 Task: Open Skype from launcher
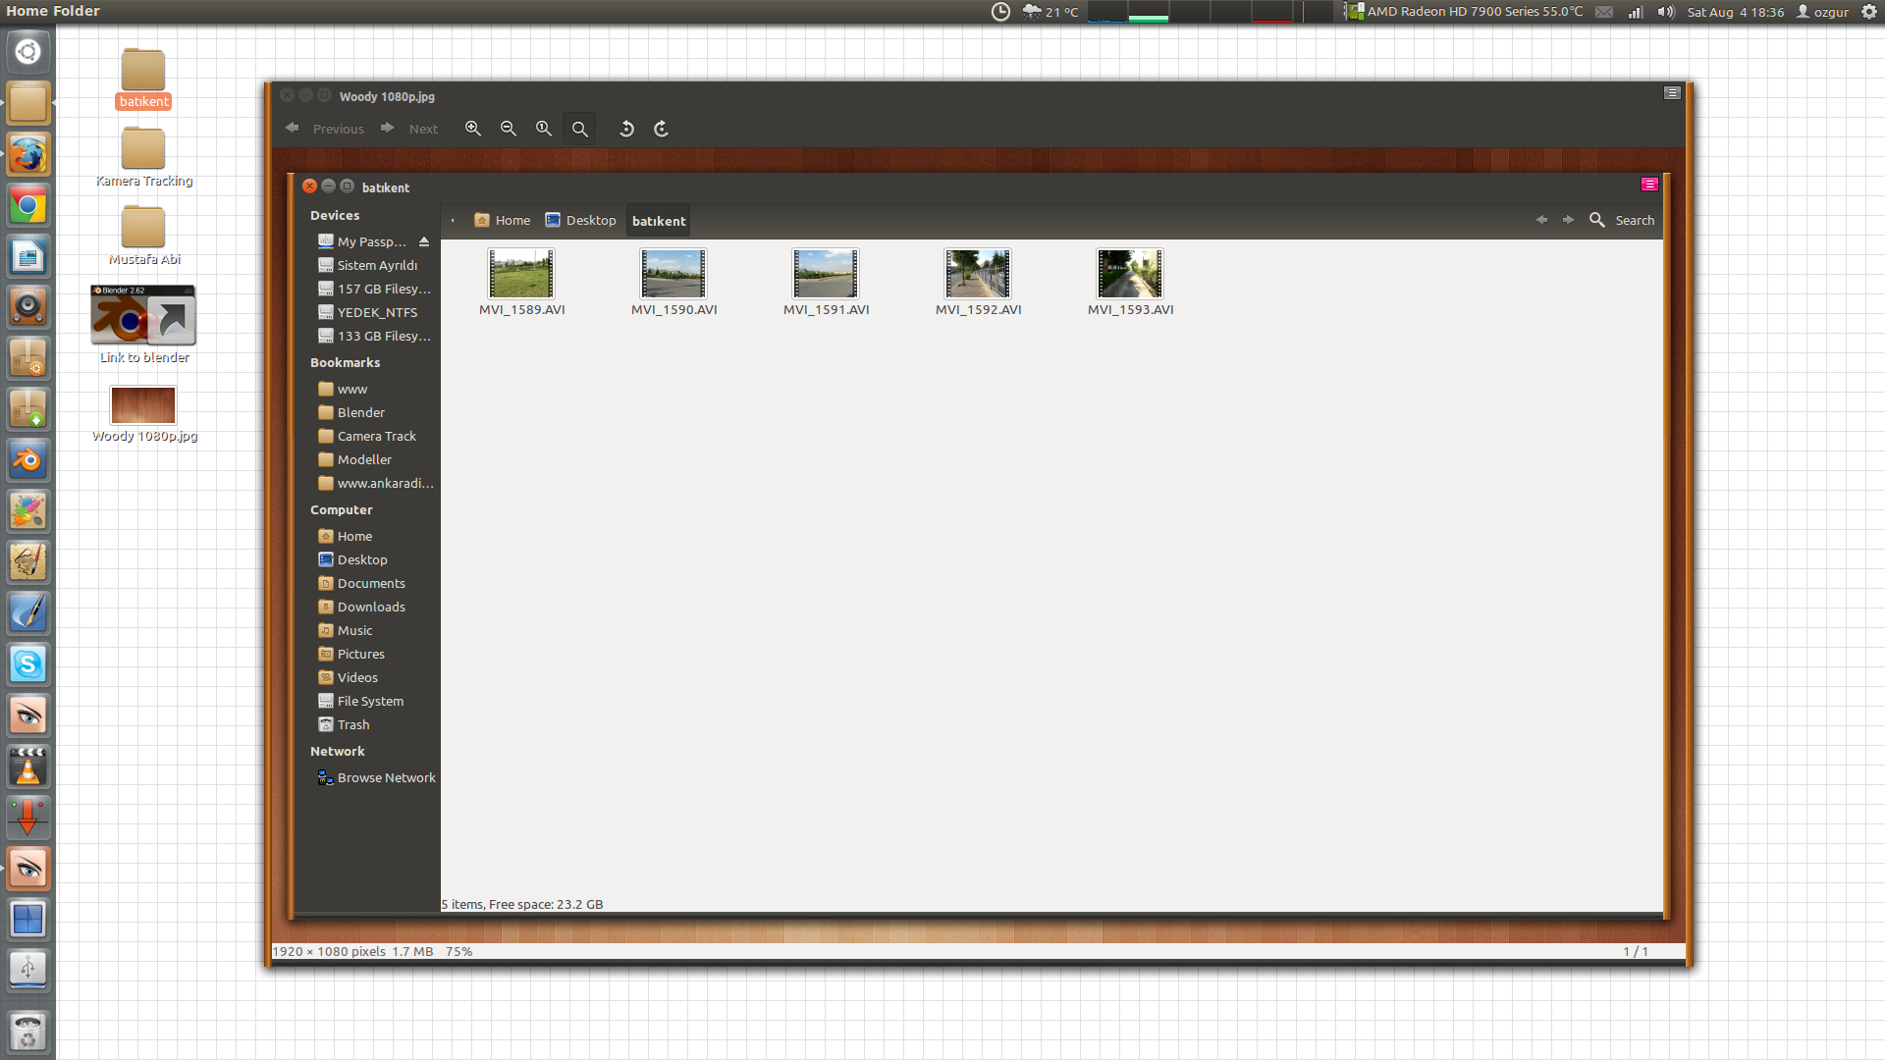pyautogui.click(x=27, y=664)
